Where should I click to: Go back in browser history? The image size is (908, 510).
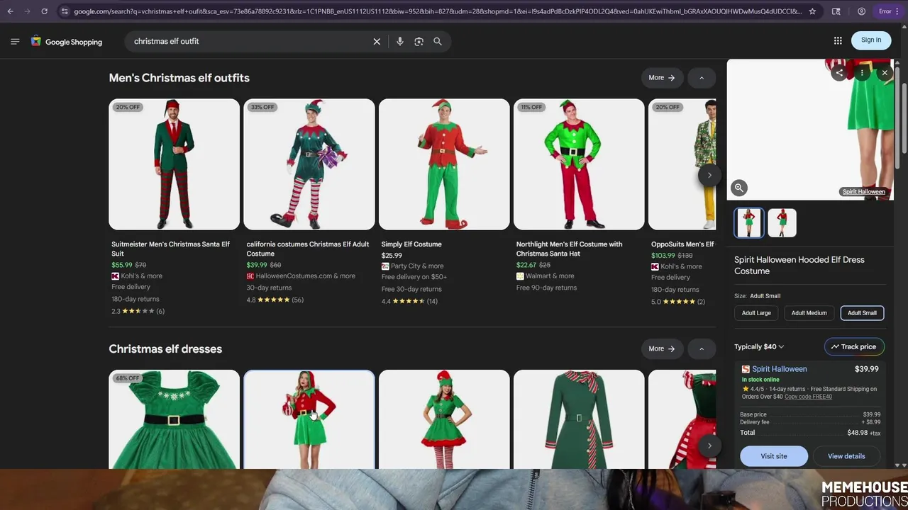click(x=10, y=11)
